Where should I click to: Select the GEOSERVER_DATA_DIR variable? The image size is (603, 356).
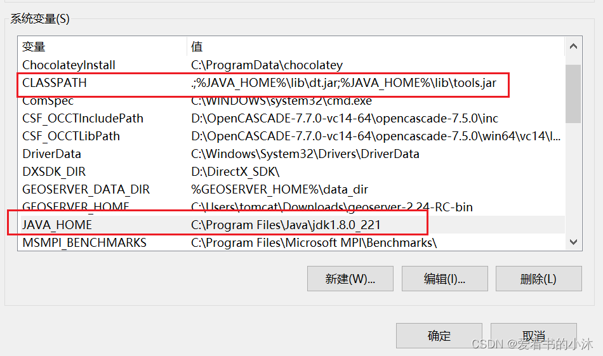[x=291, y=189]
